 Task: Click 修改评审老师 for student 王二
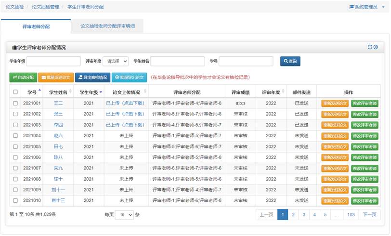click(365, 103)
